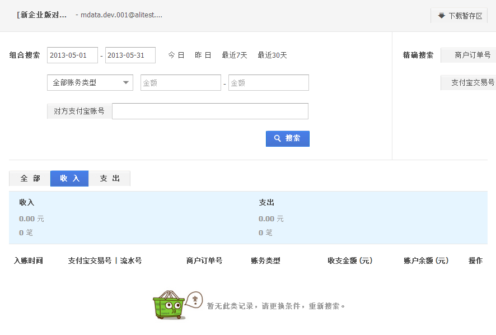The image size is (496, 335).
Task: Click the maximum 金额 input field
Action: tap(269, 83)
